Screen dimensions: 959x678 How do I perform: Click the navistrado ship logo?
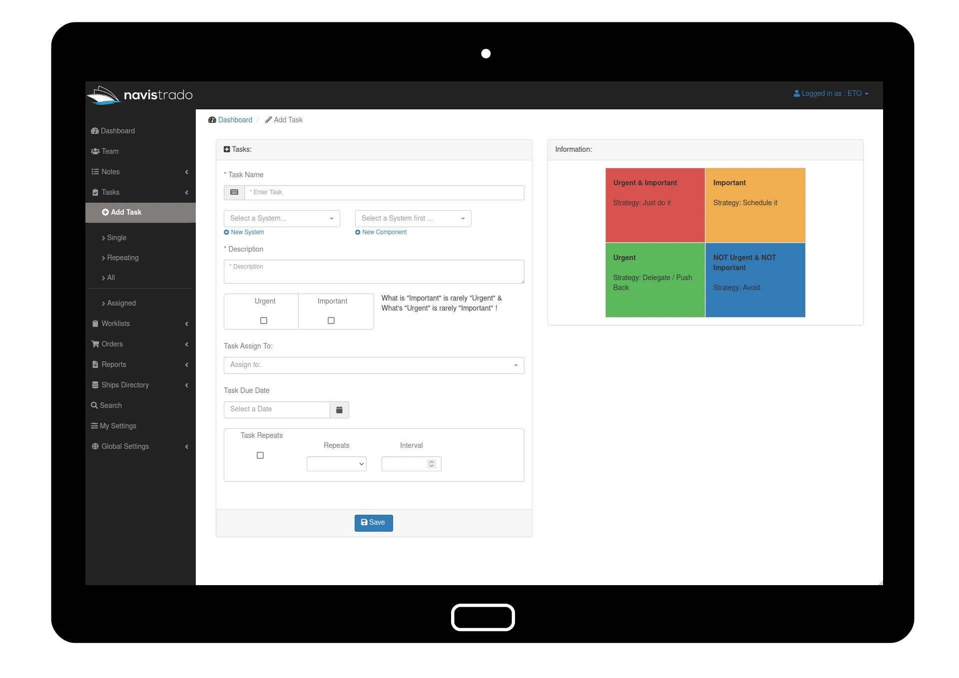point(104,95)
